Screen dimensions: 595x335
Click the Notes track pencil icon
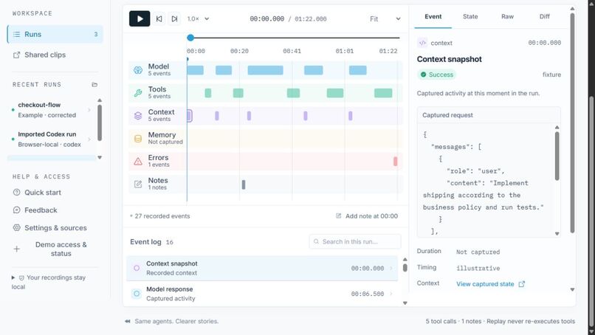tap(138, 184)
